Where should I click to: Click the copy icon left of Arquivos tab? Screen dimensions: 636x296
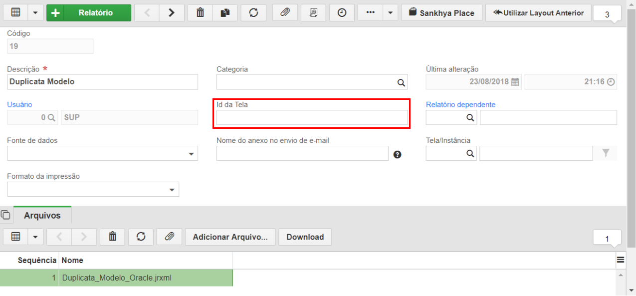[5, 215]
